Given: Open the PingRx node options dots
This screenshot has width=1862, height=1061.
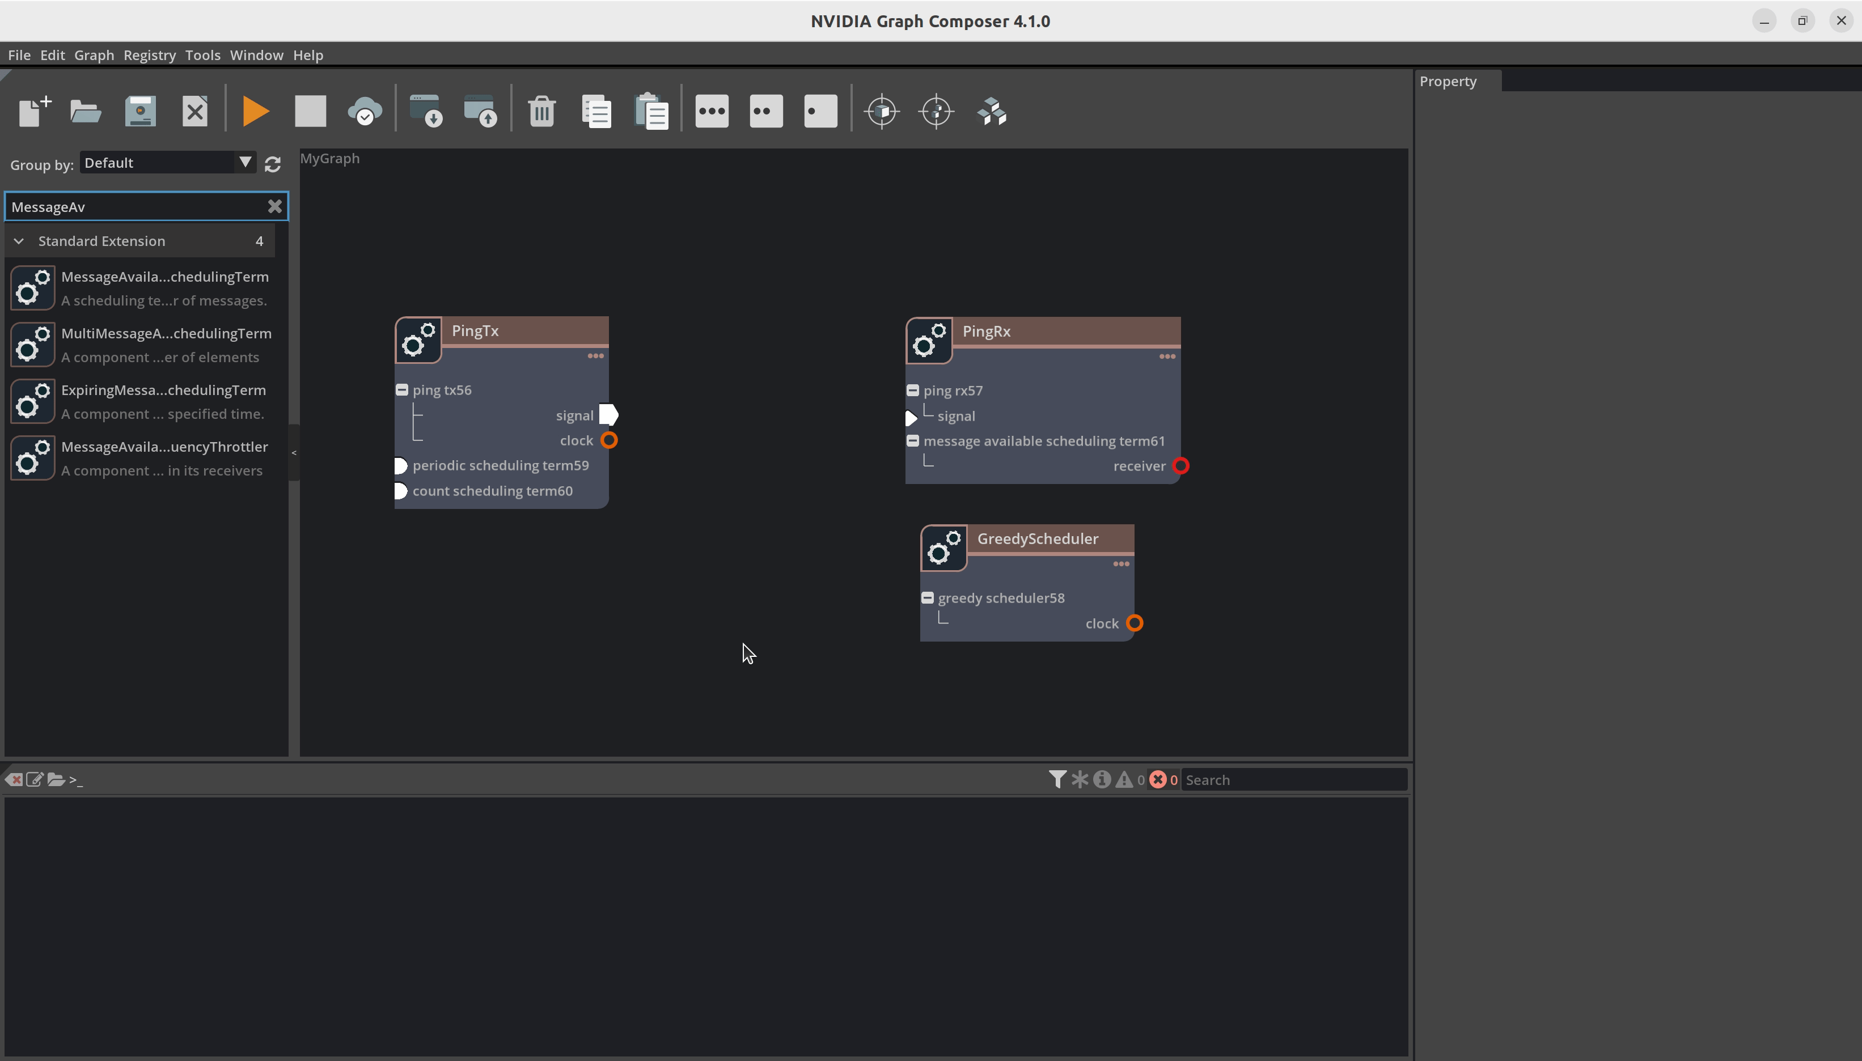Looking at the screenshot, I should [1167, 357].
